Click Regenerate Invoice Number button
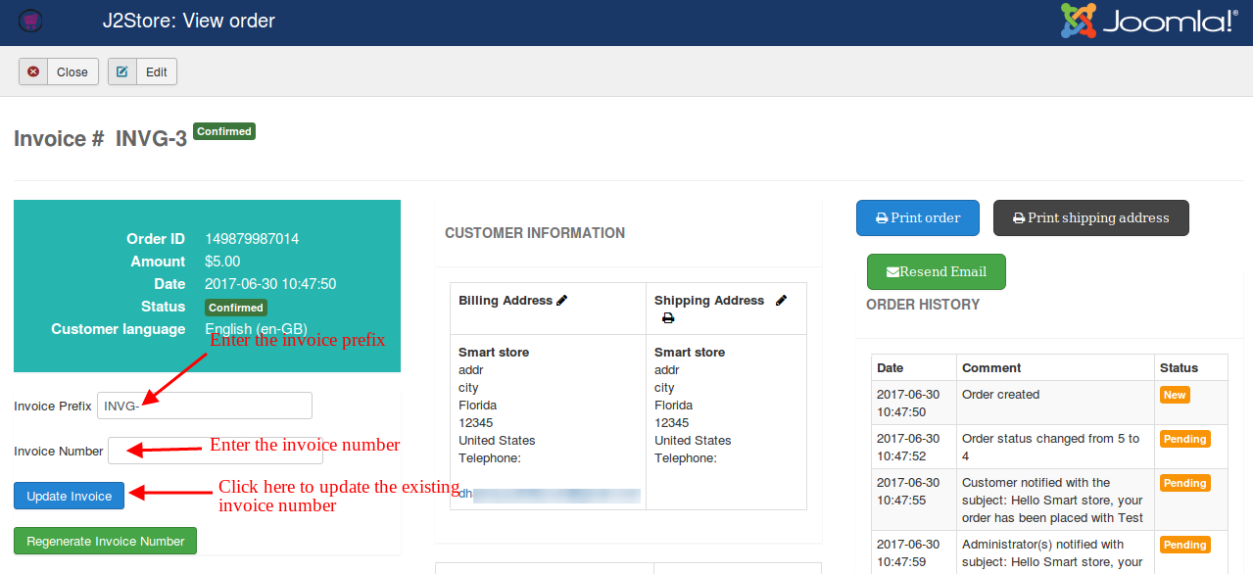Viewport: 1253px width, 574px height. click(x=105, y=541)
